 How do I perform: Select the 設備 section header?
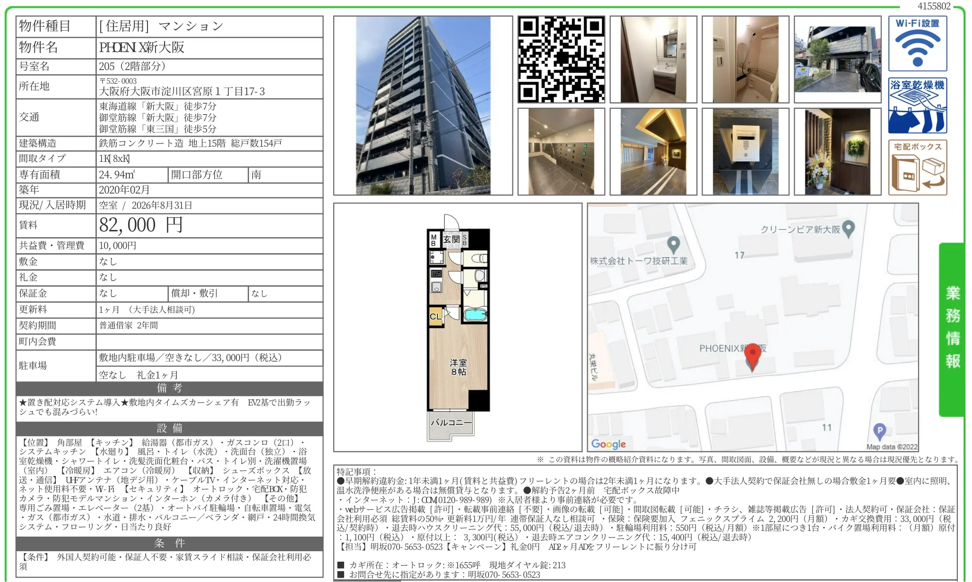point(169,429)
